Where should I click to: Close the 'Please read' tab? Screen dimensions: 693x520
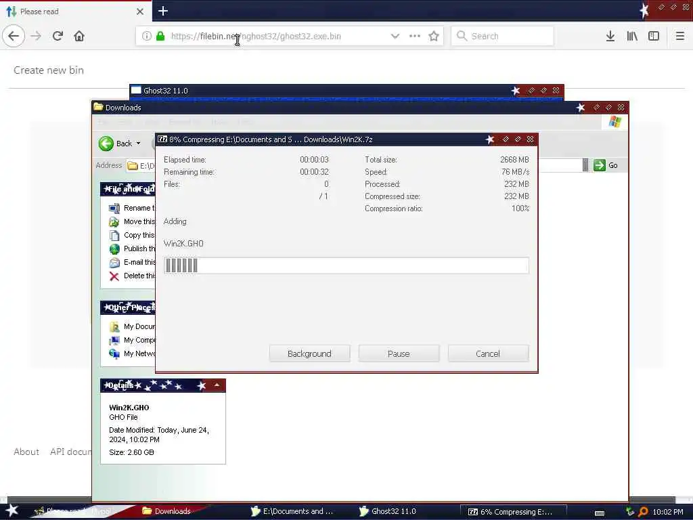click(140, 12)
